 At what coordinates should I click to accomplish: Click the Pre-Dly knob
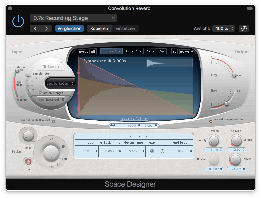214,141
